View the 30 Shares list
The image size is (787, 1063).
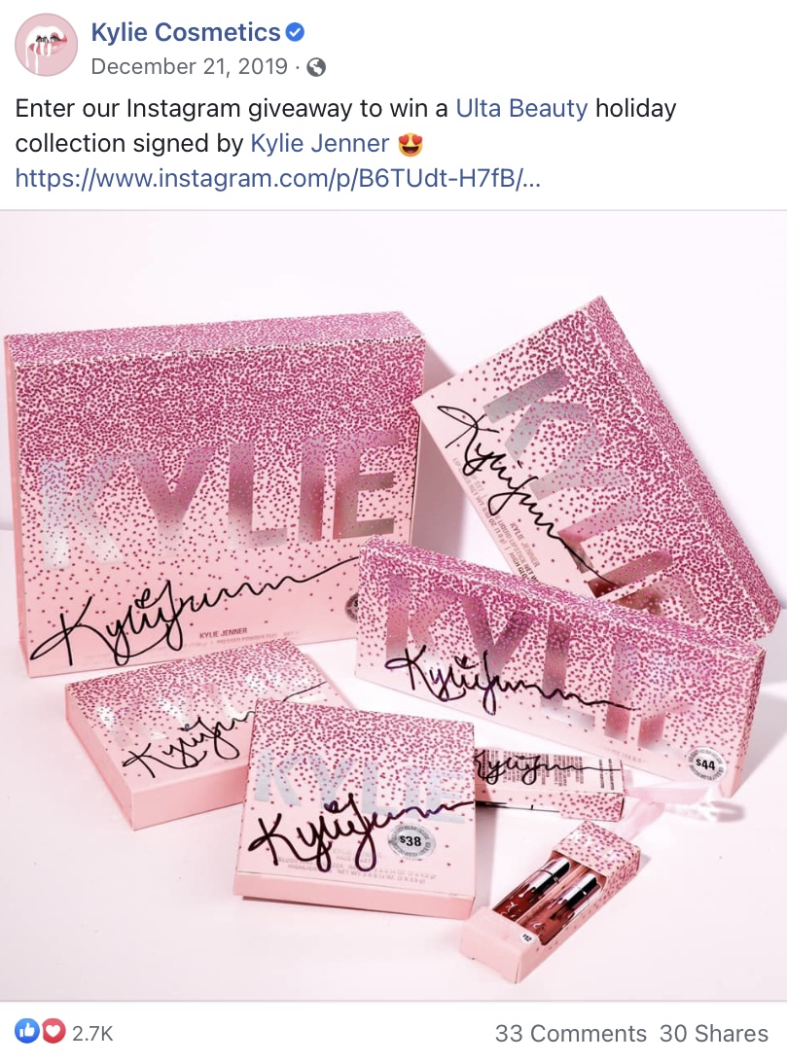[714, 1033]
